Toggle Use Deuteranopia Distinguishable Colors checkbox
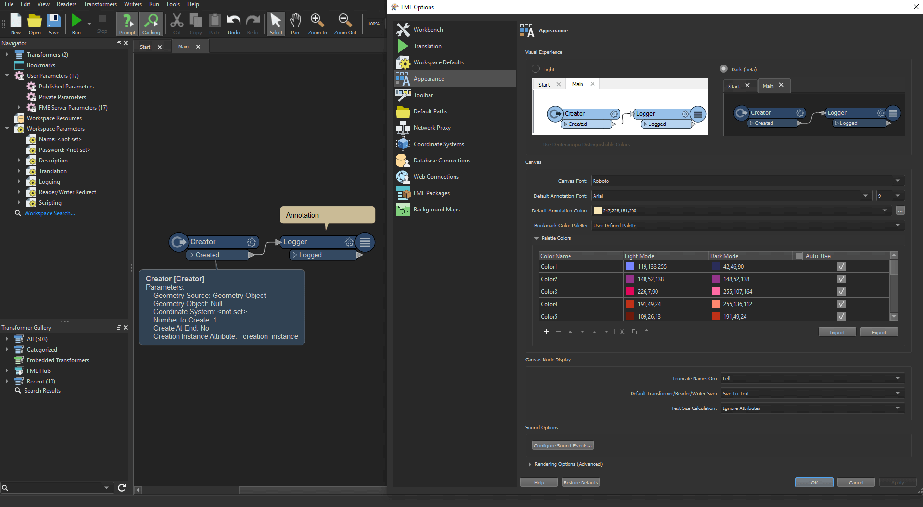Screen dimensions: 923x507 (x=536, y=144)
